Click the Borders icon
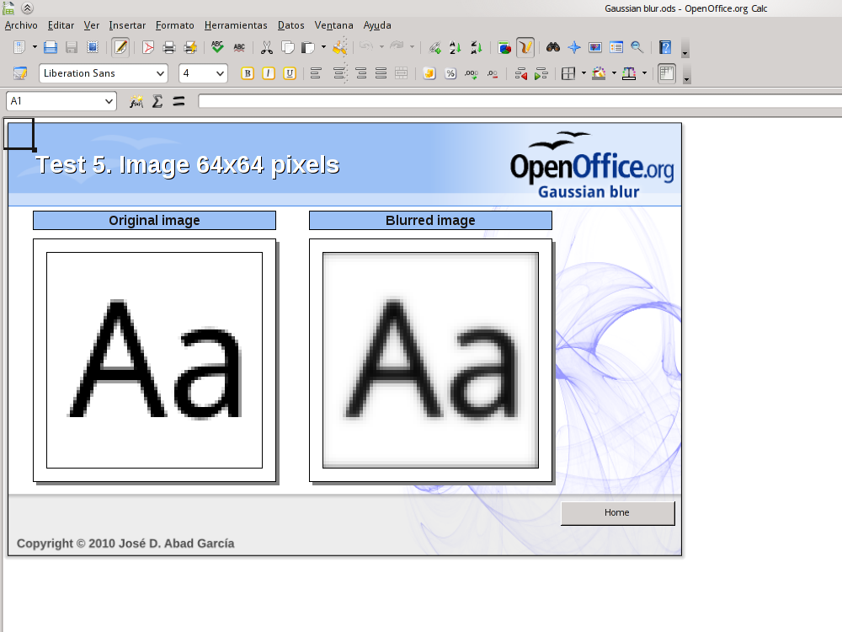This screenshot has width=842, height=632. [568, 73]
